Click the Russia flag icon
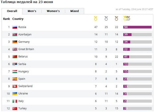The image size is (154, 112). [15, 27]
